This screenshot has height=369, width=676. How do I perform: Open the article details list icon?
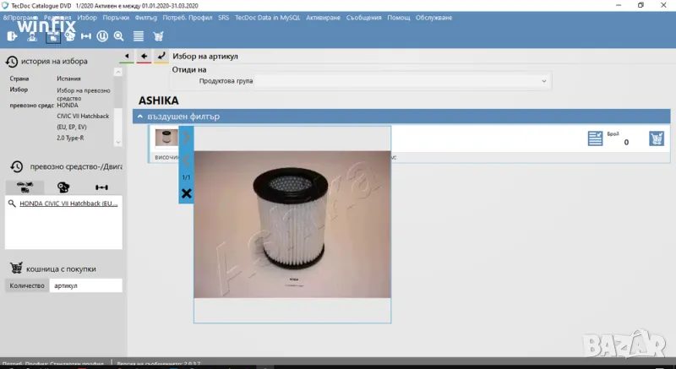point(595,138)
